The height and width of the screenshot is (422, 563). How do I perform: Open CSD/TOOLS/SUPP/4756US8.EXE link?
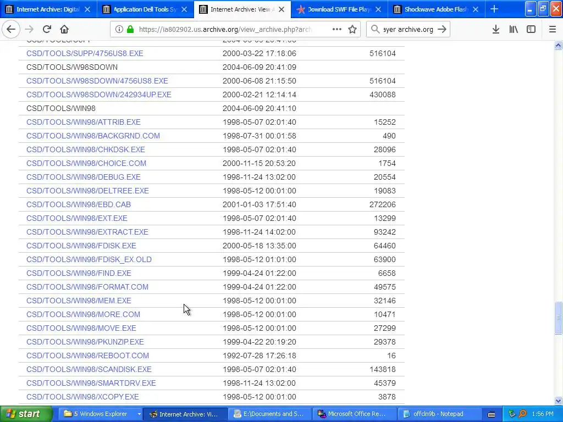click(x=85, y=53)
